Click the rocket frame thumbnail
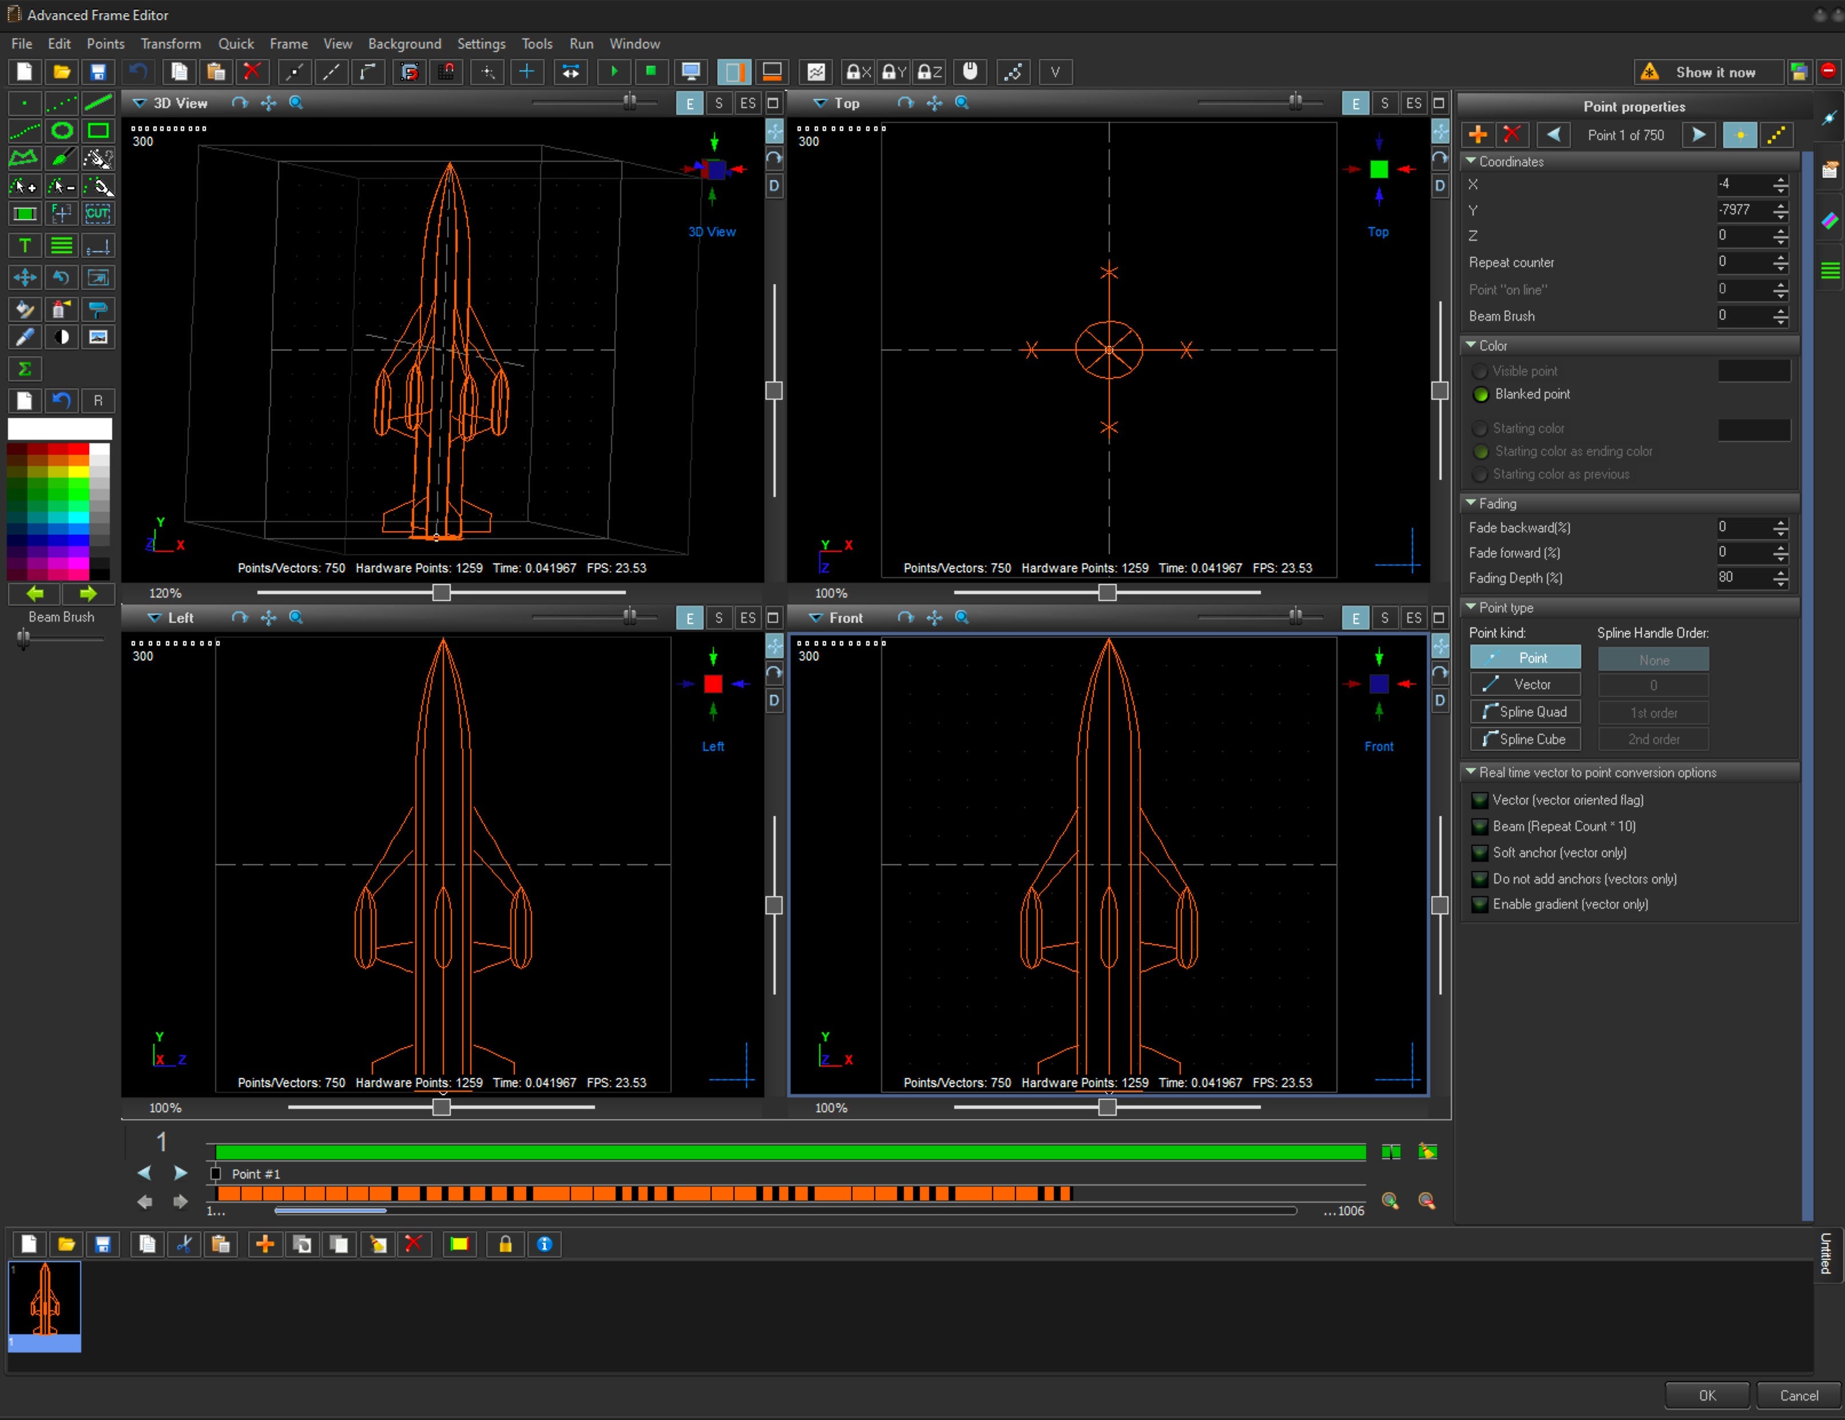1845x1420 pixels. point(45,1300)
